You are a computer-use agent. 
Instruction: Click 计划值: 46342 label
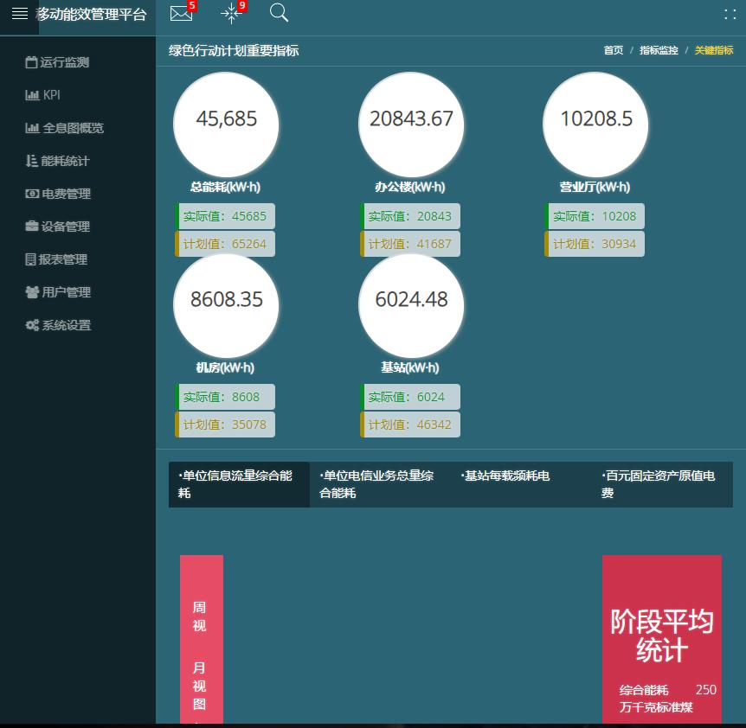410,425
